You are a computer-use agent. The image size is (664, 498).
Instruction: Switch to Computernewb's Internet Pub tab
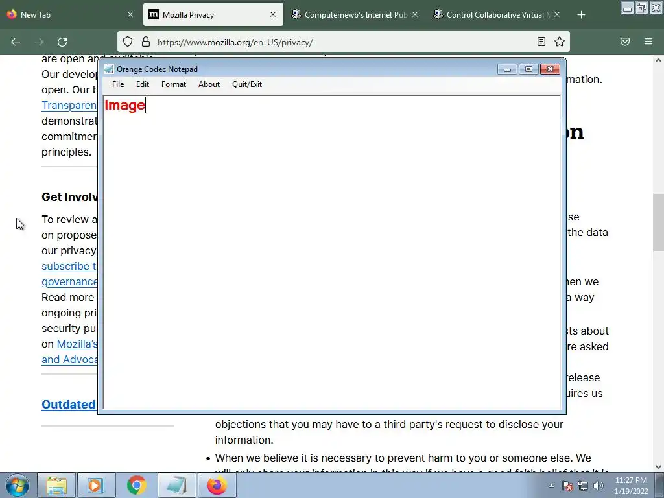pyautogui.click(x=355, y=14)
